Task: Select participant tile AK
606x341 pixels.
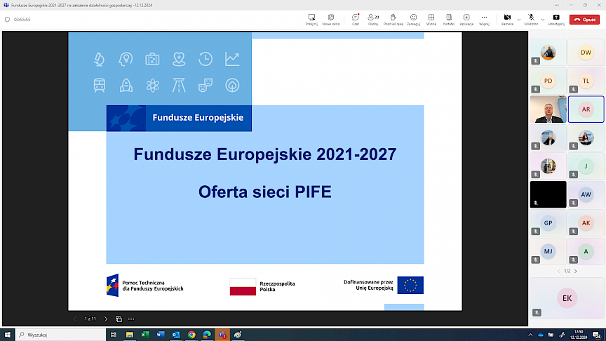Action: click(x=586, y=223)
